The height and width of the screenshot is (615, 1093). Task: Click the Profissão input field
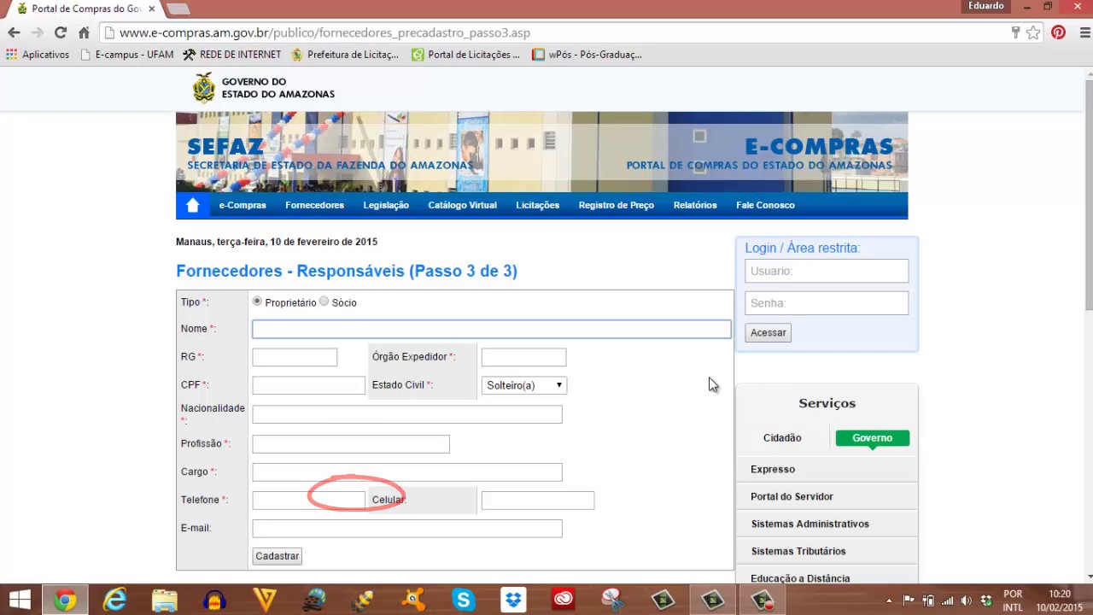tap(351, 444)
